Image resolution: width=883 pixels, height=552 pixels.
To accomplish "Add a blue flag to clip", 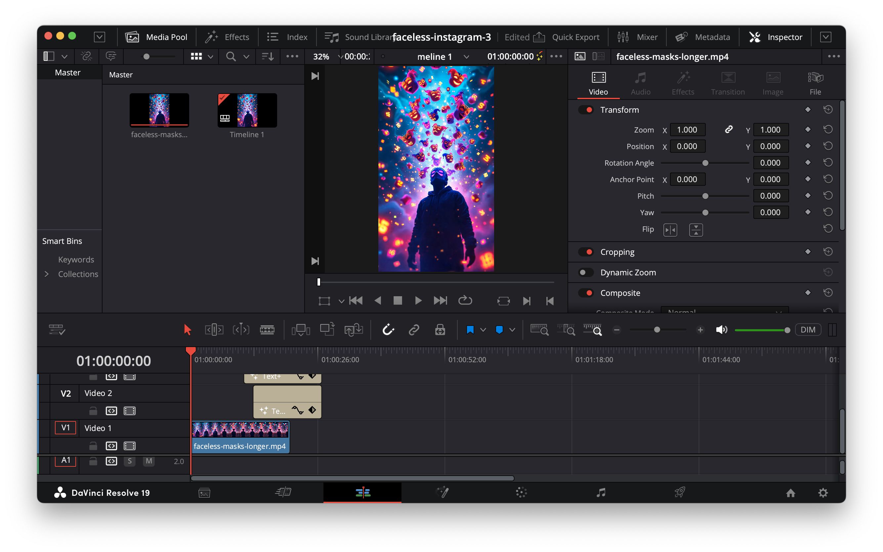I will (470, 330).
